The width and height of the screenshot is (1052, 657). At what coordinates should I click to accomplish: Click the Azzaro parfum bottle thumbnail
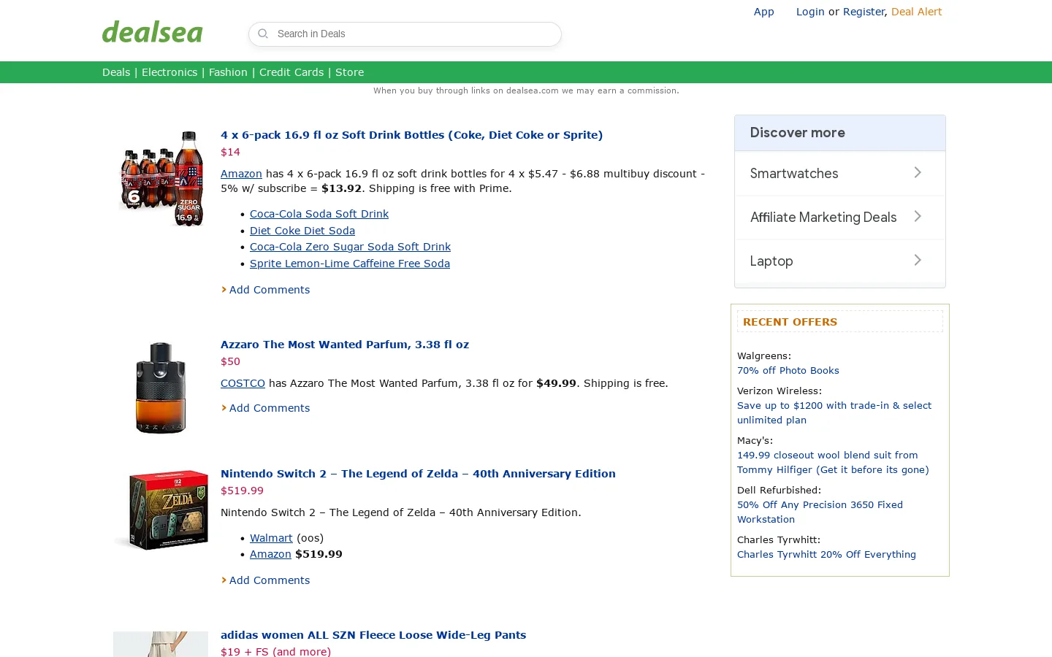[161, 388]
